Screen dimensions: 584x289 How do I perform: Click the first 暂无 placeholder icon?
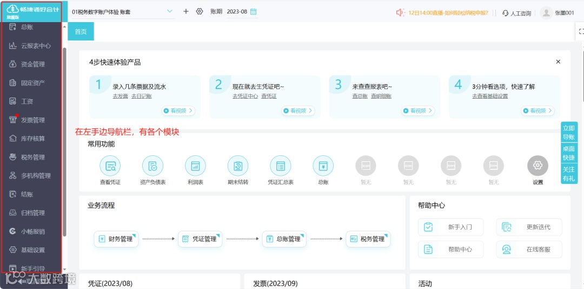[x=366, y=166]
